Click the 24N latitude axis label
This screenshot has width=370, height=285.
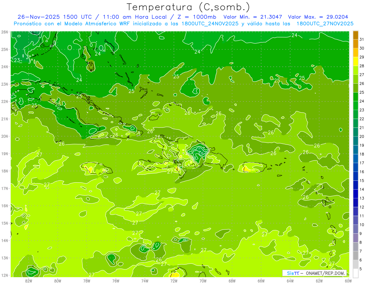4,67
